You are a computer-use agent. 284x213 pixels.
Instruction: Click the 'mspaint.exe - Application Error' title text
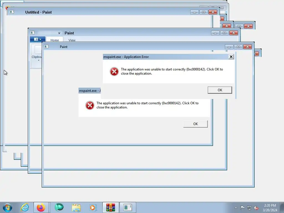point(126,57)
